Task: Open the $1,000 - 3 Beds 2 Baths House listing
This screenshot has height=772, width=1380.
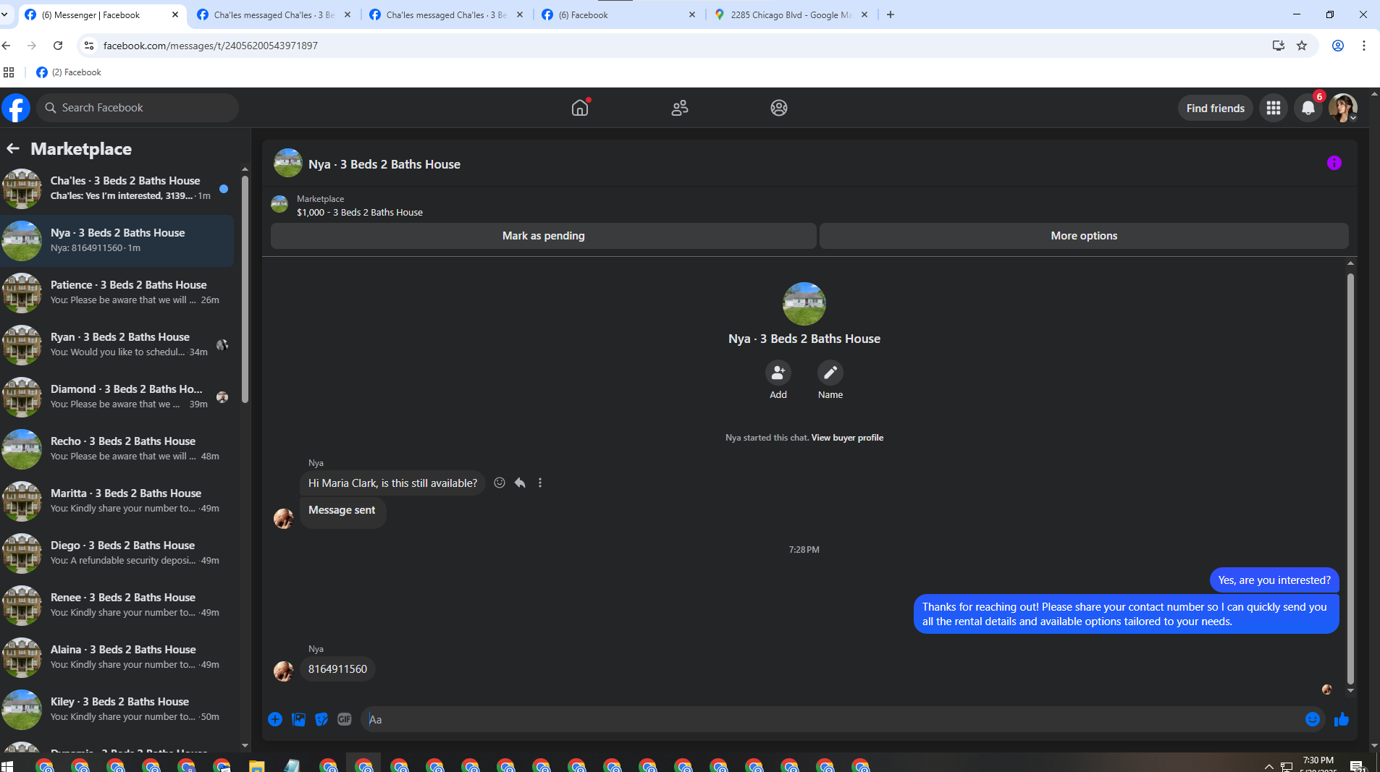Action: click(360, 212)
